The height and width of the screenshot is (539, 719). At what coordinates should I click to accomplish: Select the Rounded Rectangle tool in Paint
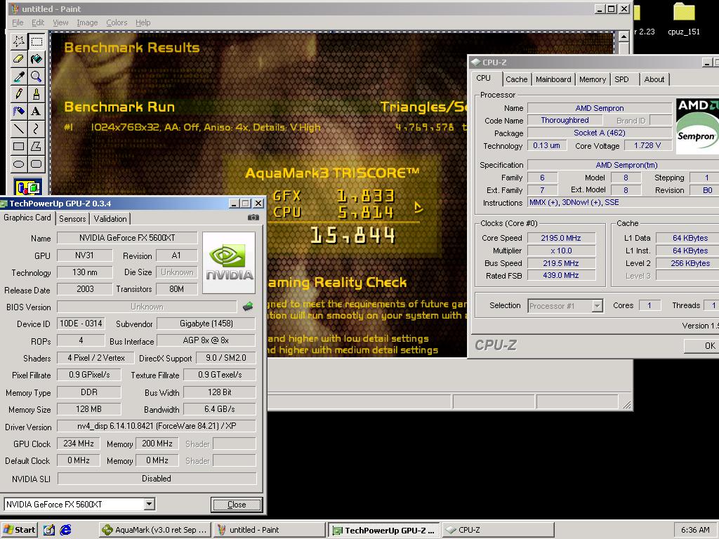coord(37,164)
